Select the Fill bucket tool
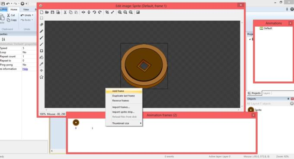 tap(42, 57)
